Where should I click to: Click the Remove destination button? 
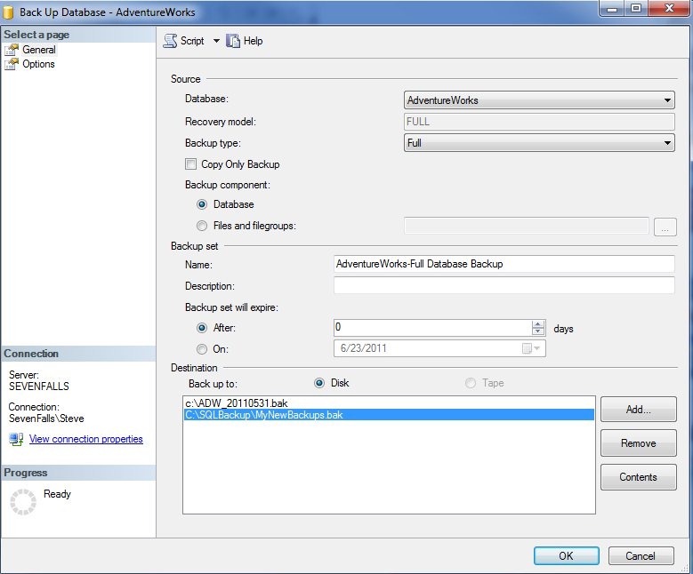click(638, 443)
